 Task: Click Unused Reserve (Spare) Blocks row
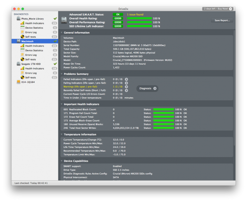coord(125,124)
